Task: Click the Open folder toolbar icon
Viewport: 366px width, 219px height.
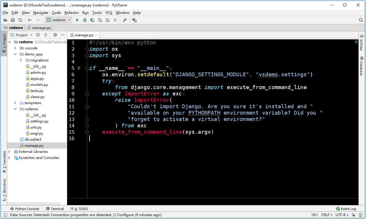Action: 5,20
